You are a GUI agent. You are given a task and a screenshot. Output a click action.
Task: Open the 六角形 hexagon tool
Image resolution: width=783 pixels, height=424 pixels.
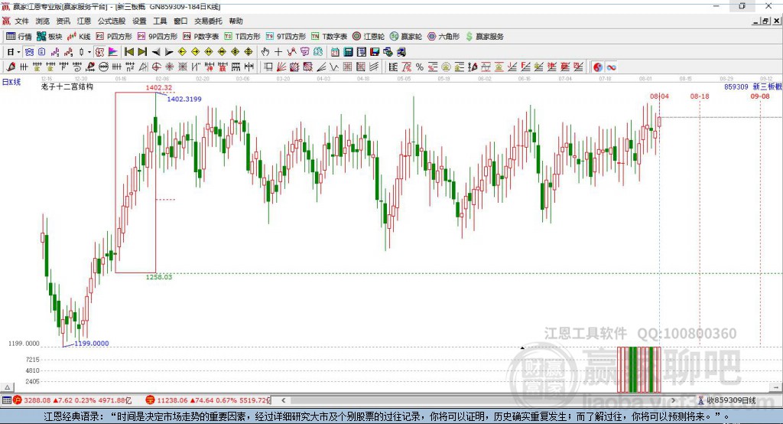[x=443, y=36]
